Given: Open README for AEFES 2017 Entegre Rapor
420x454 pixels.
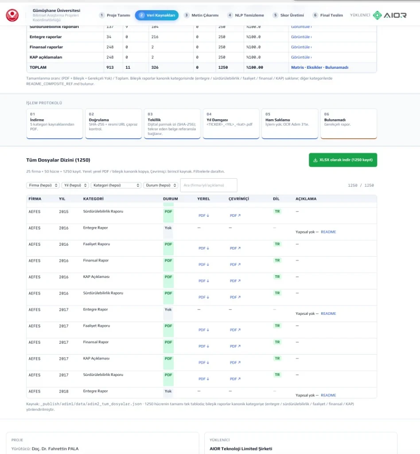Looking at the screenshot, I should tap(328, 313).
